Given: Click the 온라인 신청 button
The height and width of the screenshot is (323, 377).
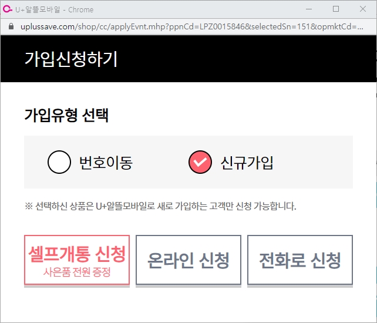Looking at the screenshot, I should (x=188, y=260).
